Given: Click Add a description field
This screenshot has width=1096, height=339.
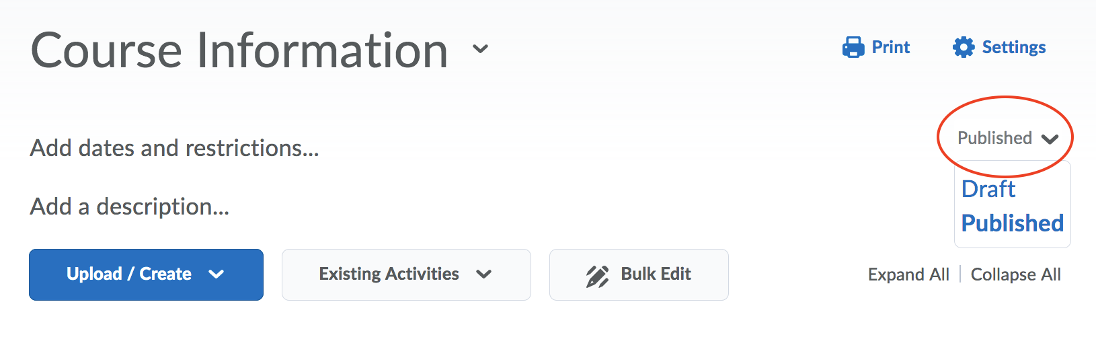Looking at the screenshot, I should coord(130,206).
